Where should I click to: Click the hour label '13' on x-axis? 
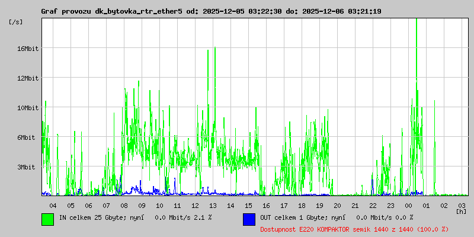click(x=213, y=206)
